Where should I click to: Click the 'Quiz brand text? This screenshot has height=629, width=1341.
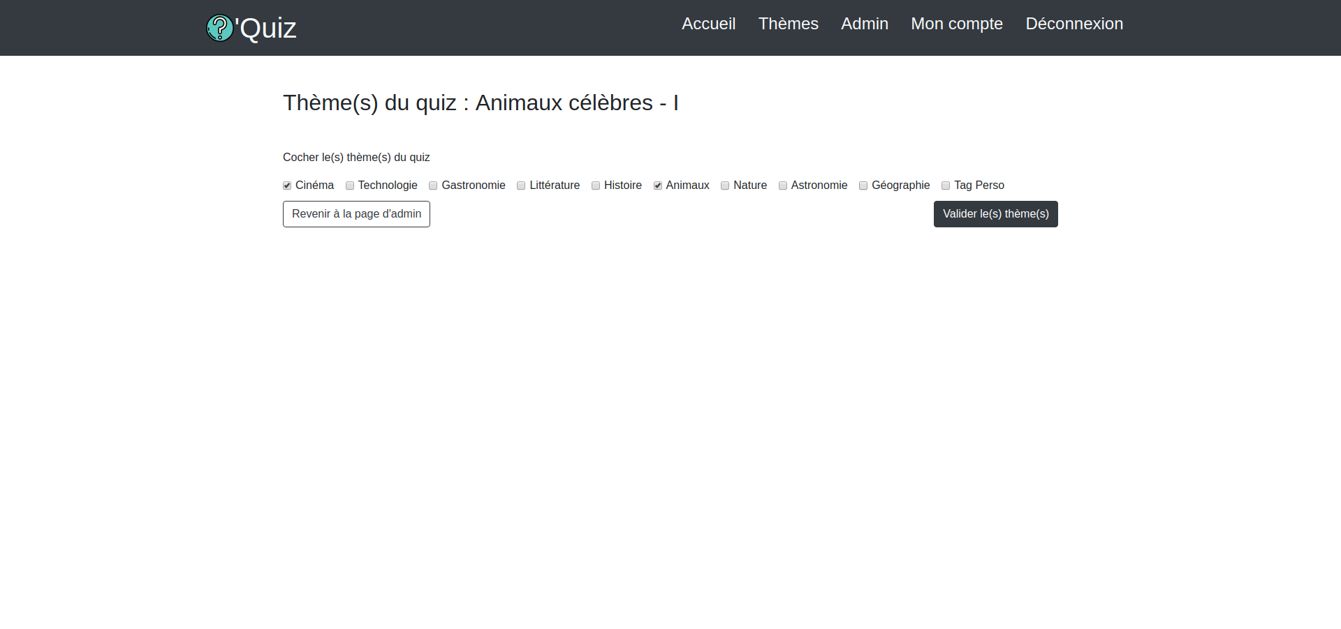pyautogui.click(x=267, y=29)
